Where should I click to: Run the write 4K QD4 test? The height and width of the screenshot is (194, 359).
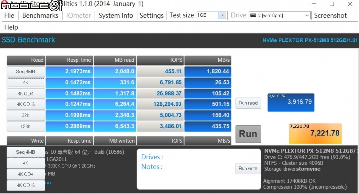pyautogui.click(x=26, y=174)
